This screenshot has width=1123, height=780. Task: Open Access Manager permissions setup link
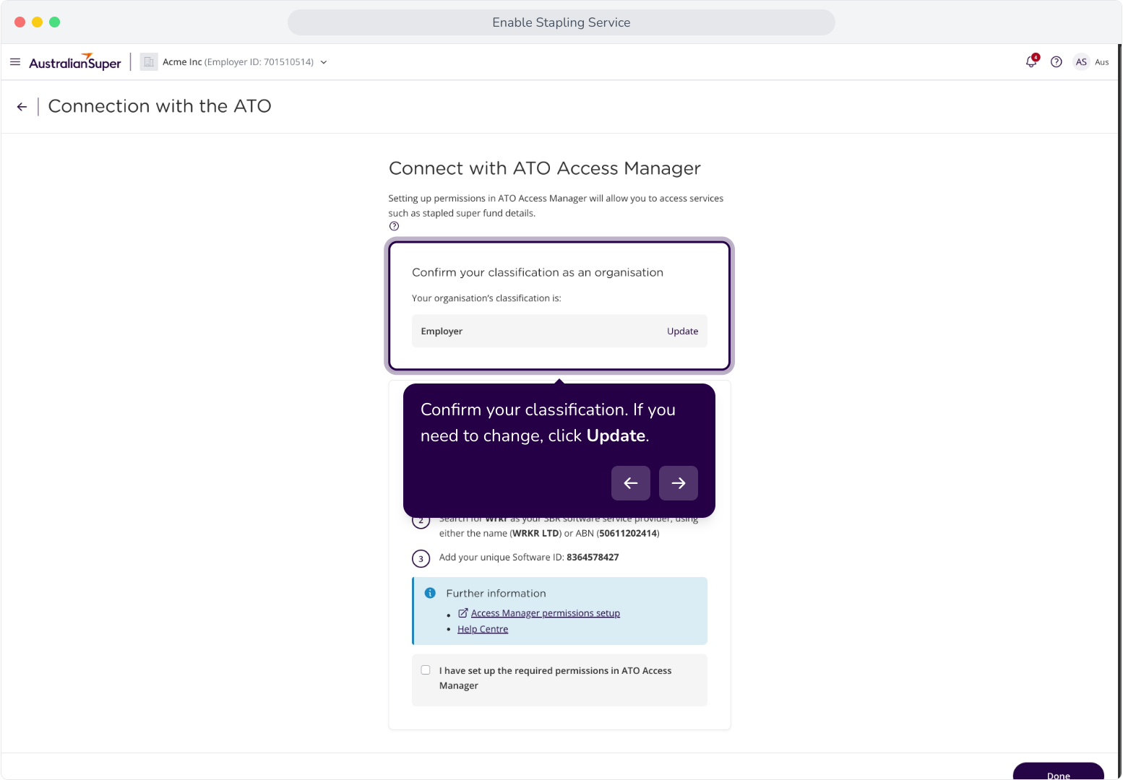(x=546, y=613)
